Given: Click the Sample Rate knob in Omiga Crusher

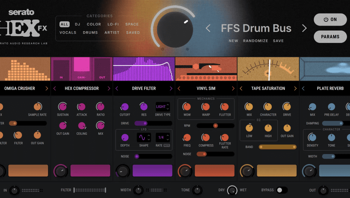Looking at the screenshot, I should pyautogui.click(x=37, y=107).
